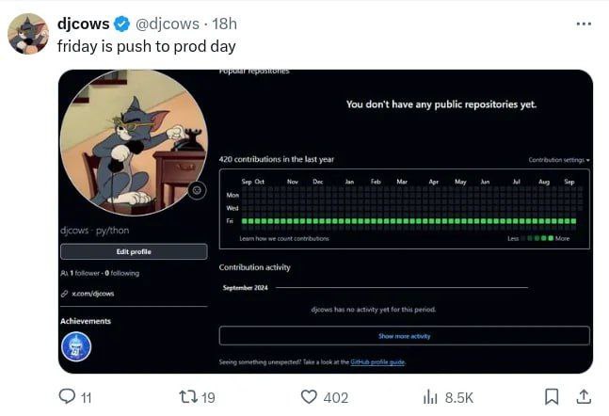Open the three-dot more options menu
609x416 pixels.
[584, 24]
